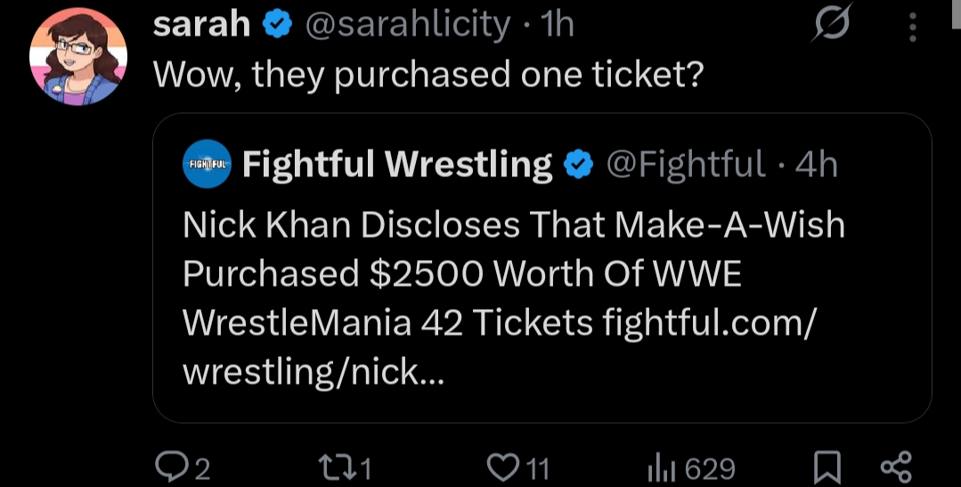The width and height of the screenshot is (961, 487).
Task: Bookmark this tweet
Action: [827, 468]
